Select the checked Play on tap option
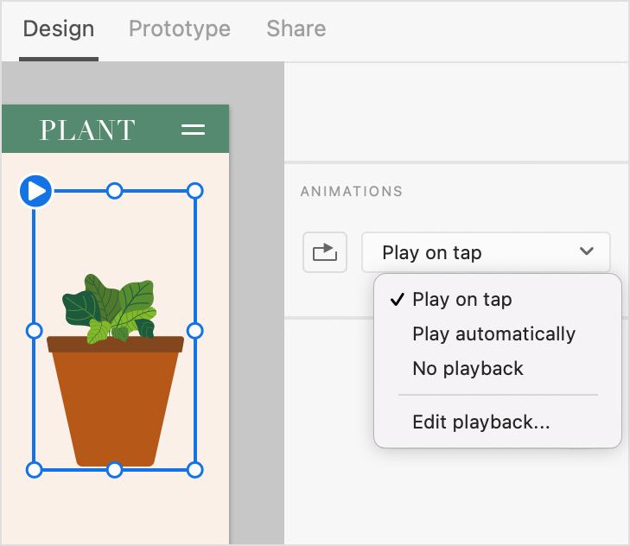The image size is (630, 546). click(461, 300)
